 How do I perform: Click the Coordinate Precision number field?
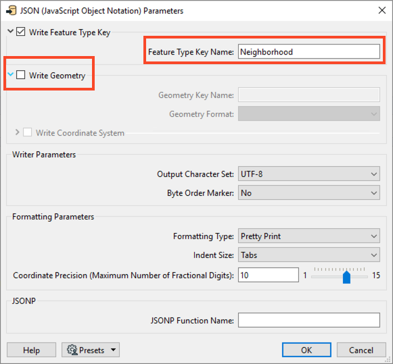(269, 275)
